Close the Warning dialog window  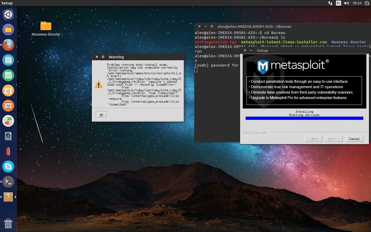(x=97, y=57)
